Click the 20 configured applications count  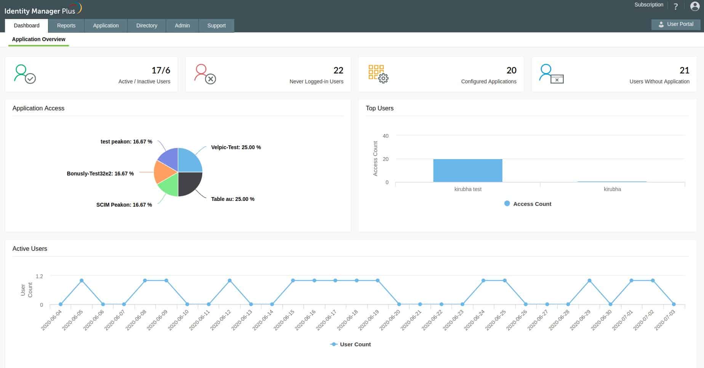click(511, 70)
